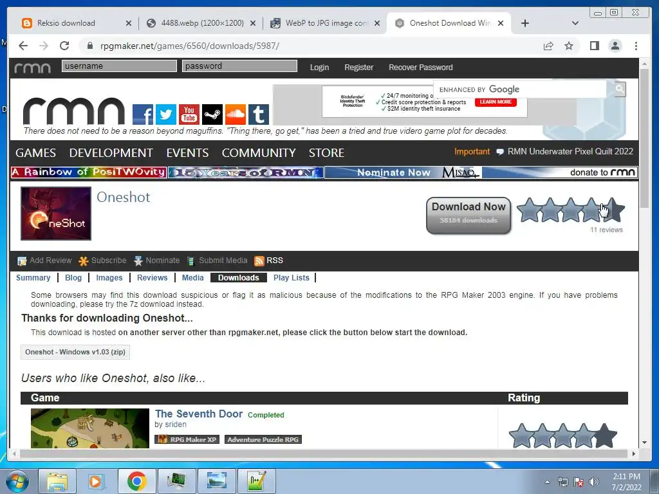Open a new browser tab
The width and height of the screenshot is (659, 494).
[x=525, y=23]
